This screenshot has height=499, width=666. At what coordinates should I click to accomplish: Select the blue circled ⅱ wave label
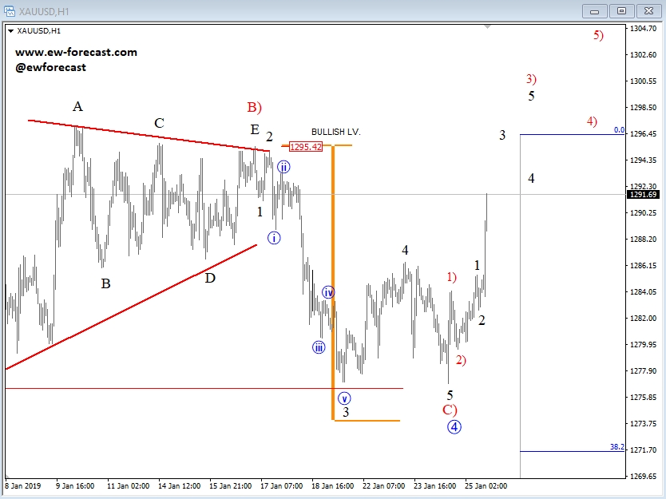pos(284,168)
